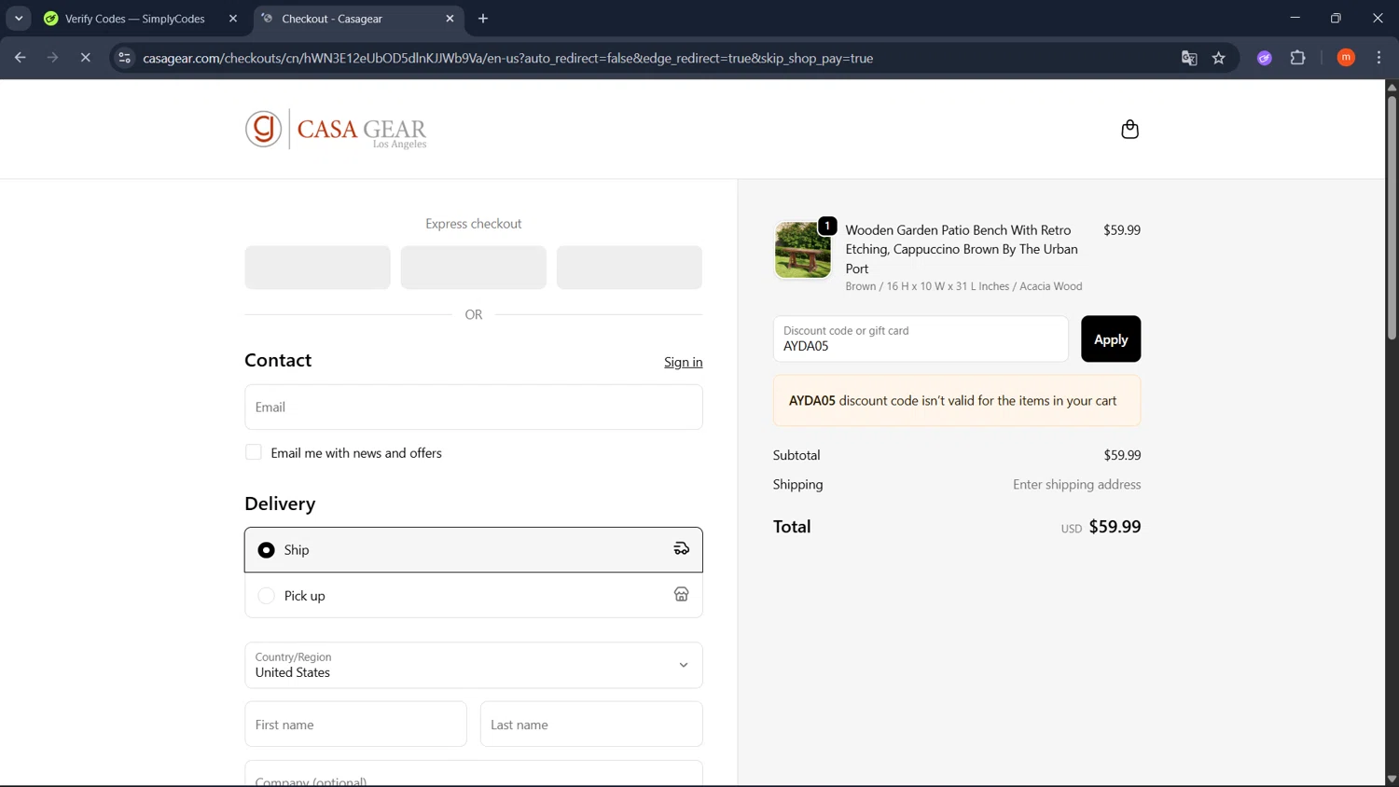
Task: Click the Total $59.99 amount
Action: (x=1115, y=527)
